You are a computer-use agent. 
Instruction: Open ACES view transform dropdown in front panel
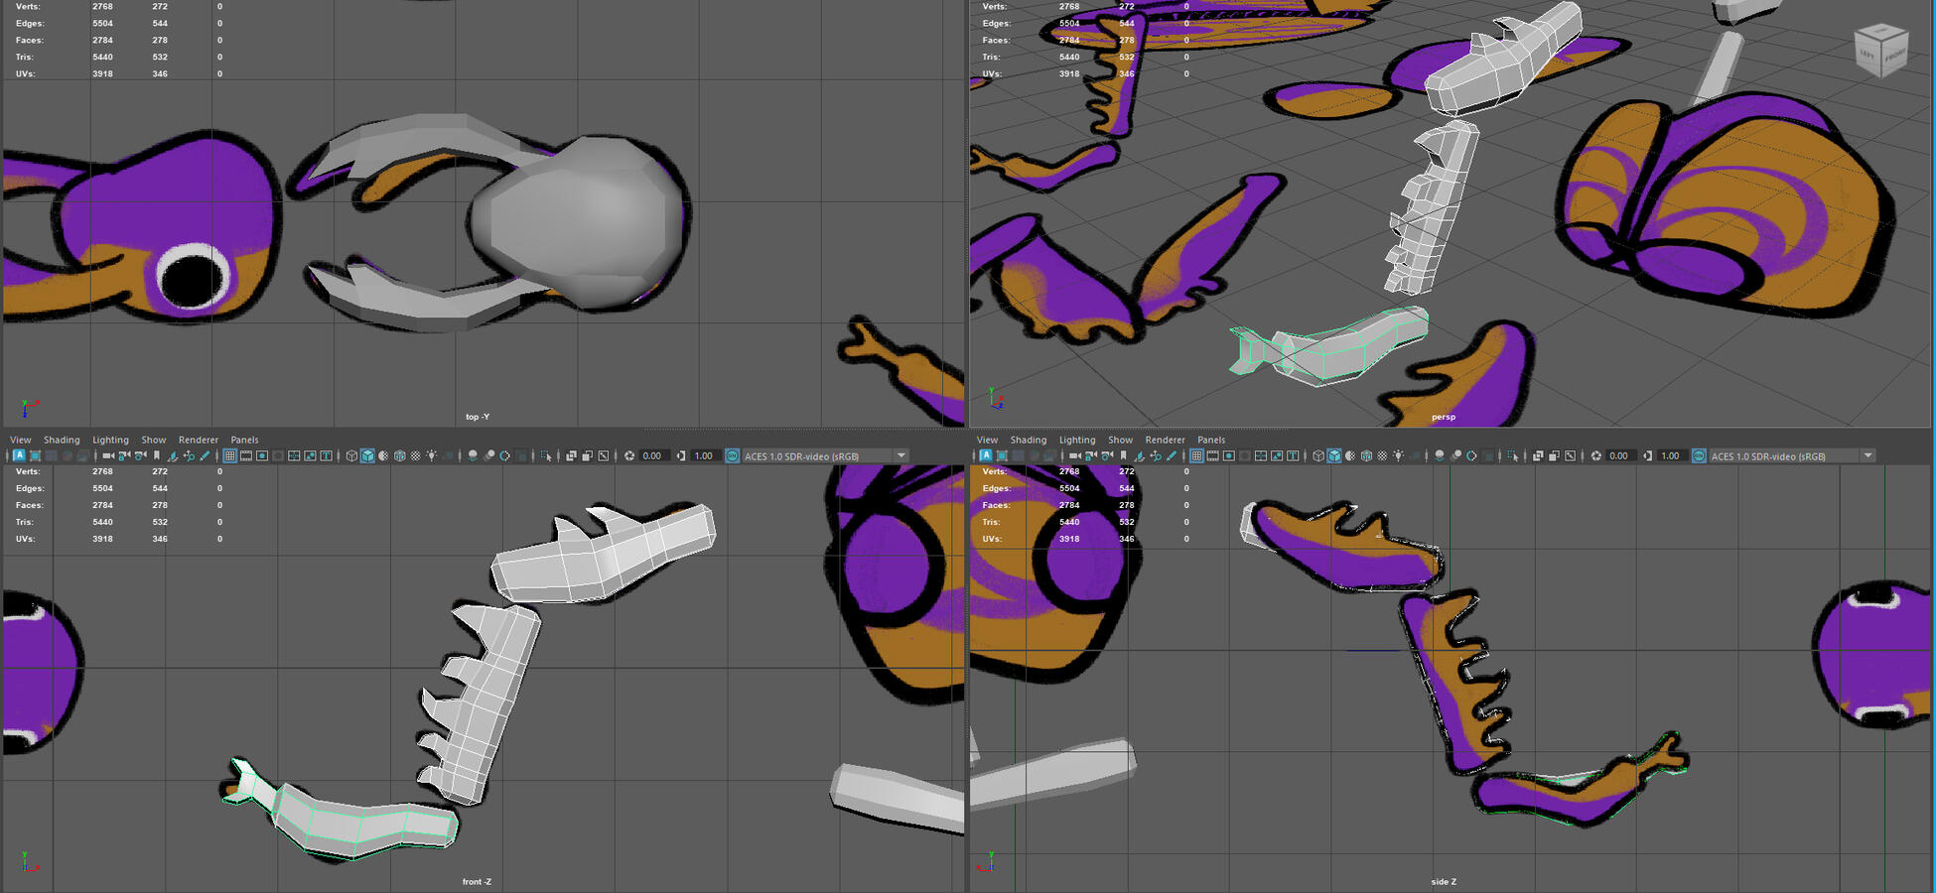(x=901, y=456)
